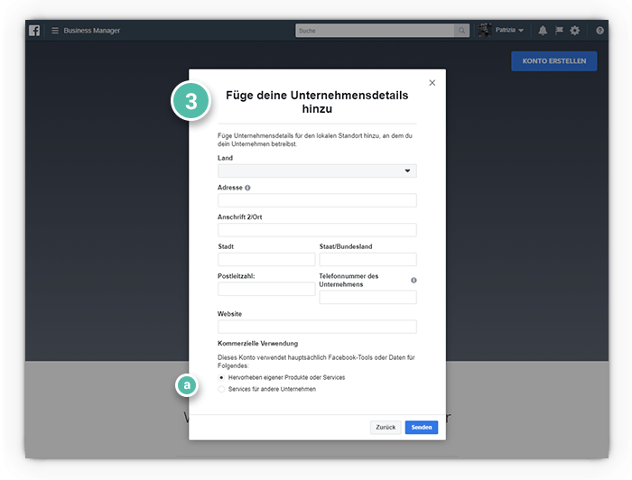Click the Zurück button
632x480 pixels.
[386, 428]
